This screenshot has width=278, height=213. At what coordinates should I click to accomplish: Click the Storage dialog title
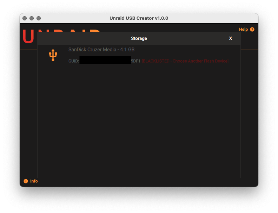[x=139, y=38]
